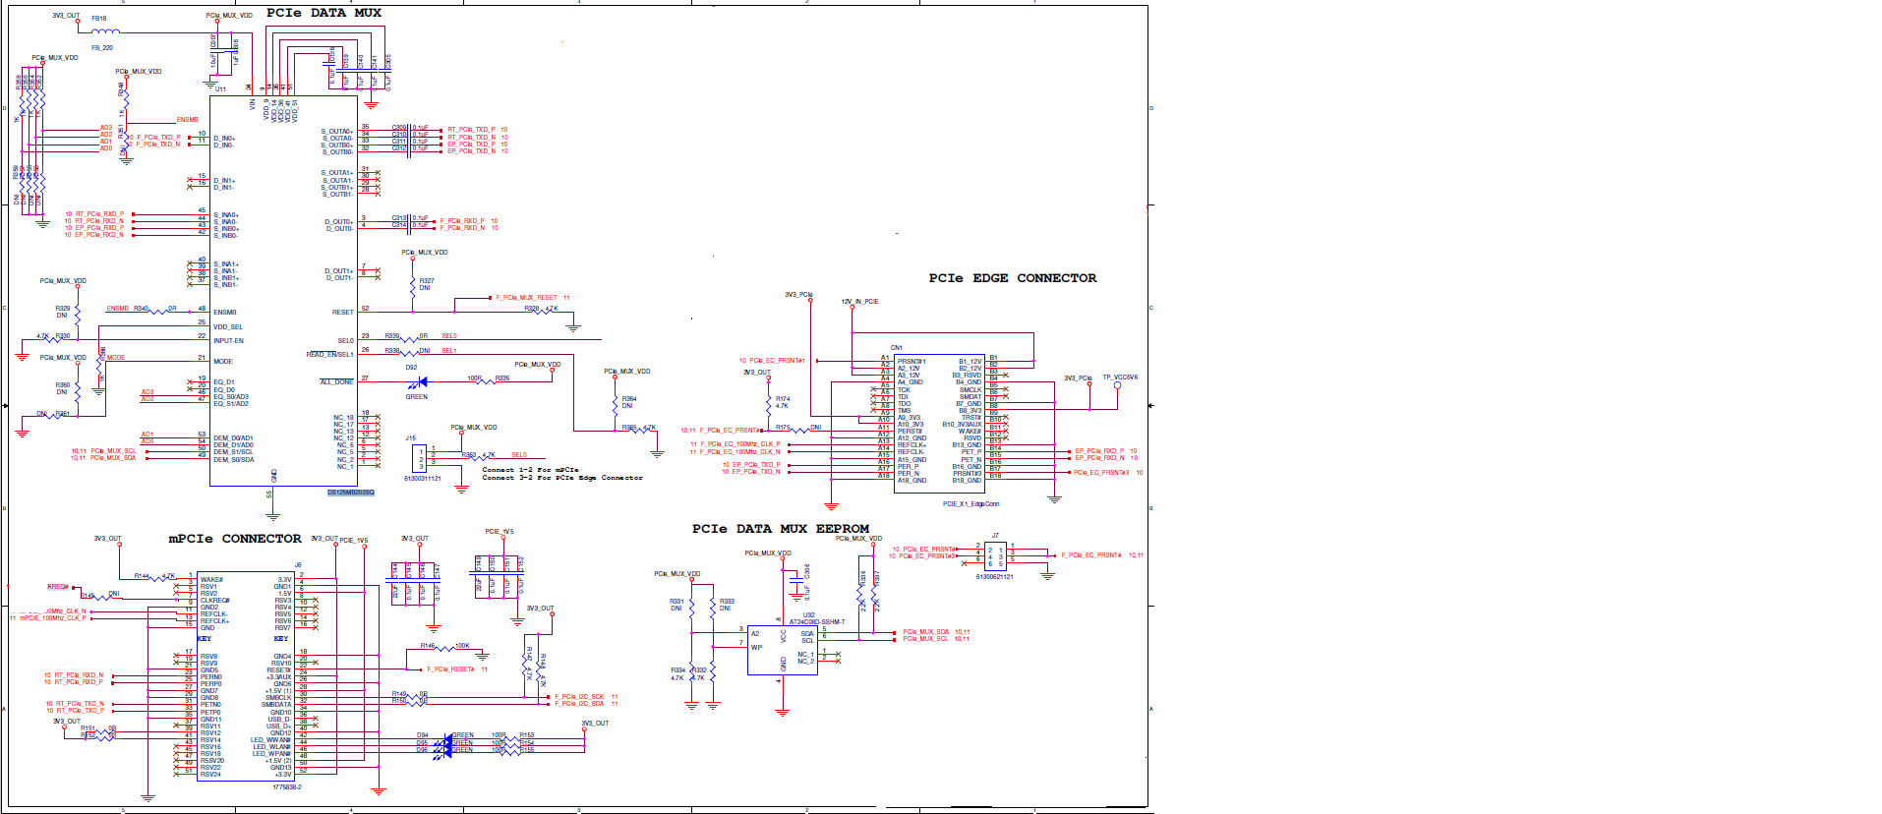Viewport: 1882px width, 814px height.
Task: Click the 'PERST#' pin name on CN1
Action: click(911, 432)
